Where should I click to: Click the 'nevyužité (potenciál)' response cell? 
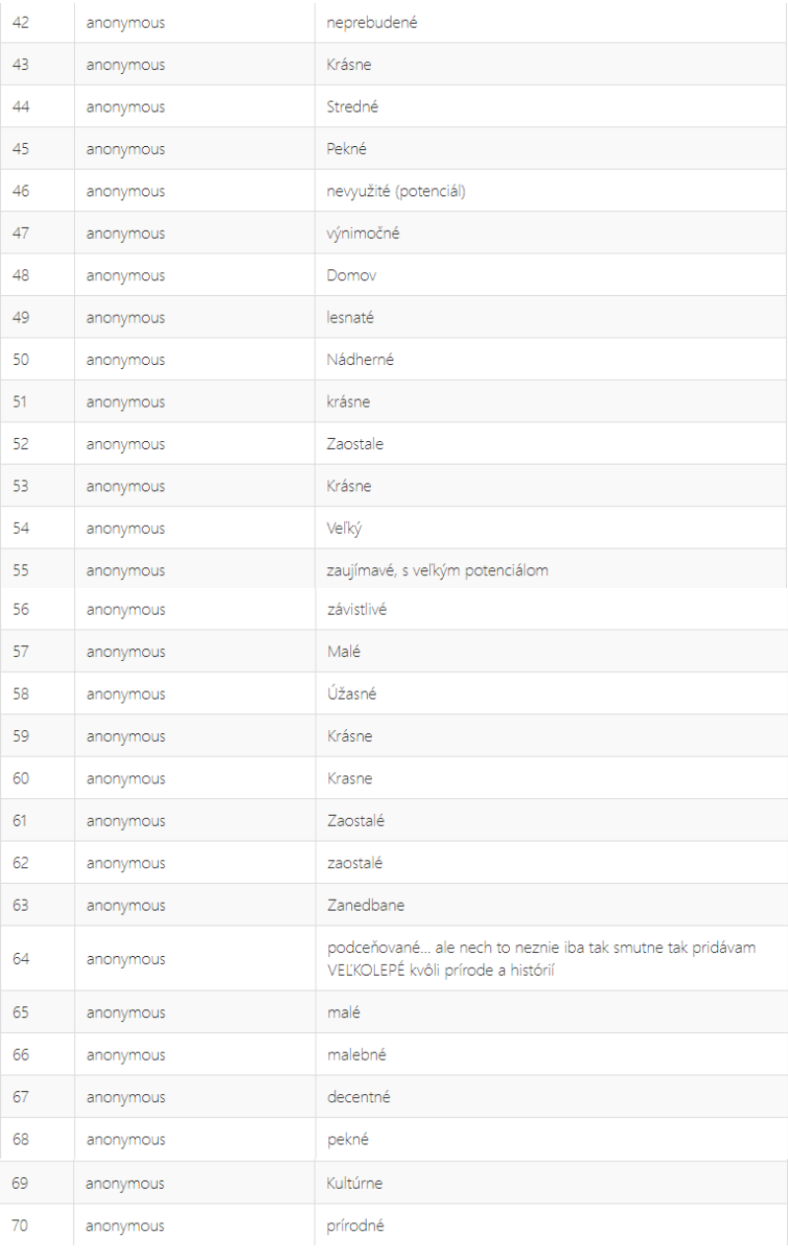coord(551,191)
